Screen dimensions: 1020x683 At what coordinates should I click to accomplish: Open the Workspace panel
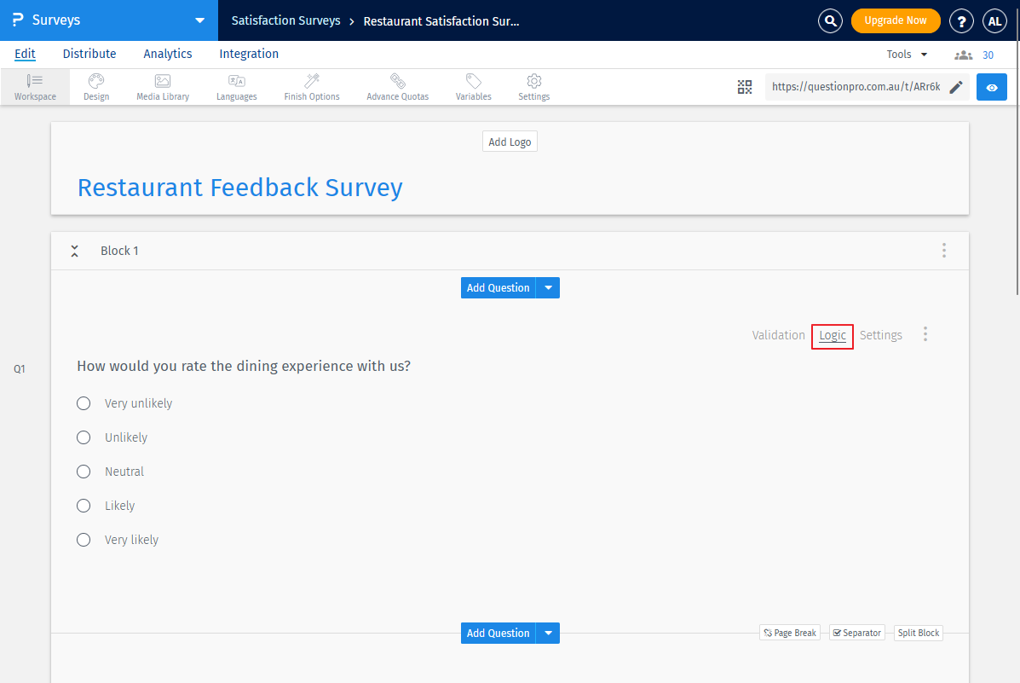[34, 86]
